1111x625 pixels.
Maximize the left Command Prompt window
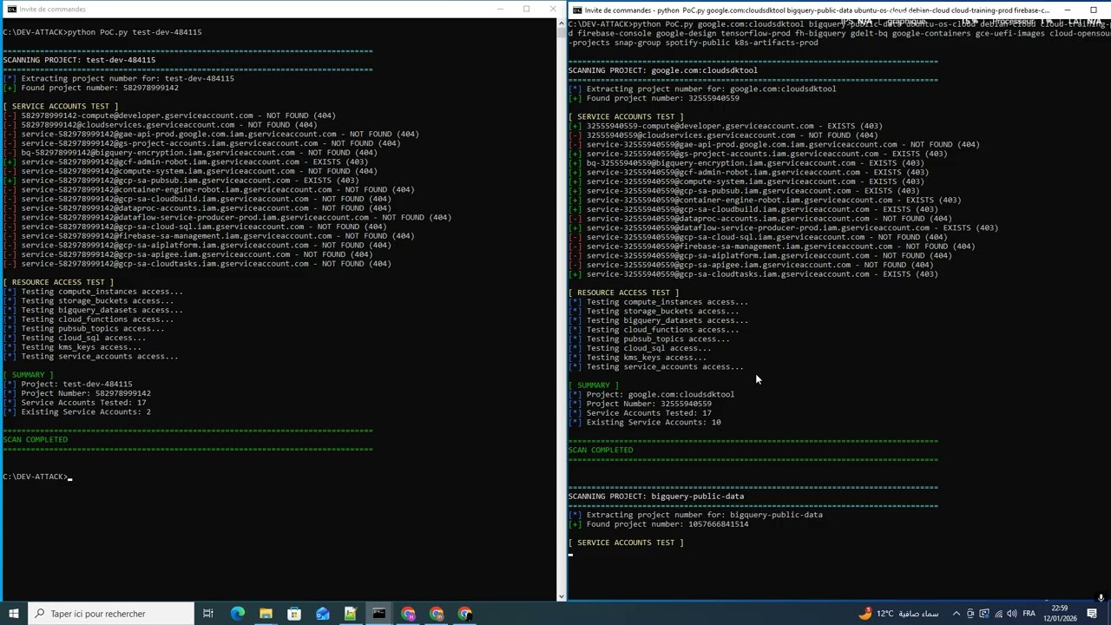[x=526, y=9]
